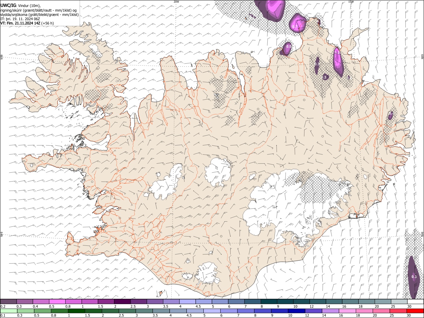This screenshot has height=318, width=424.
Task: Select the pink lower swatch between 18 and 20
Action: (x=364, y=311)
